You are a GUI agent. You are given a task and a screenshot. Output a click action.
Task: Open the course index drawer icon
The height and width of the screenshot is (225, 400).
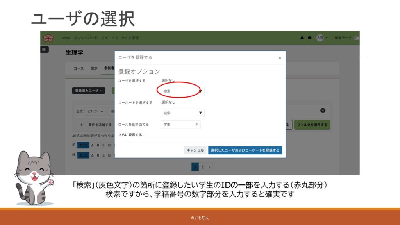point(45,50)
